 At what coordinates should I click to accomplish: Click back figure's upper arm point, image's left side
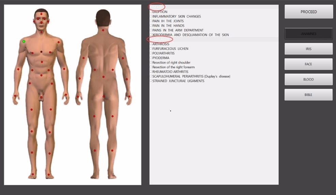point(83,58)
